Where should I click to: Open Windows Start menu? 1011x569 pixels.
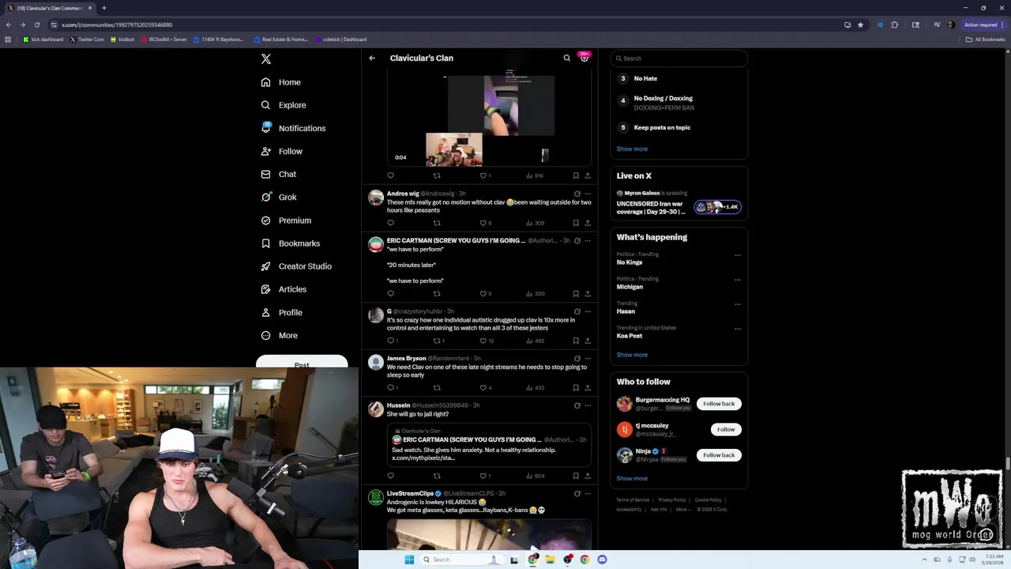click(409, 560)
